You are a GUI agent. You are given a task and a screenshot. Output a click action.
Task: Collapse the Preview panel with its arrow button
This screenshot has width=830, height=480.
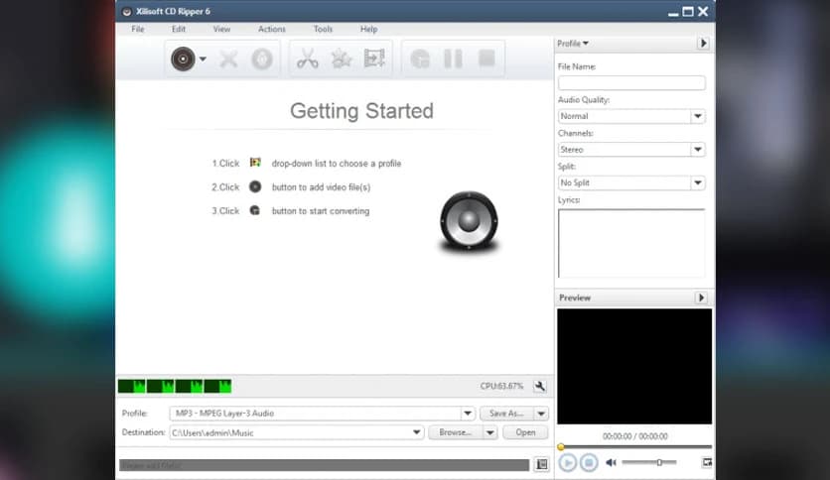click(701, 298)
